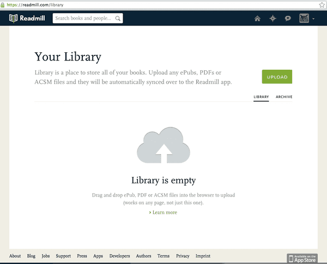Switch to the LIBRARY tab
The height and width of the screenshot is (264, 327).
point(261,97)
